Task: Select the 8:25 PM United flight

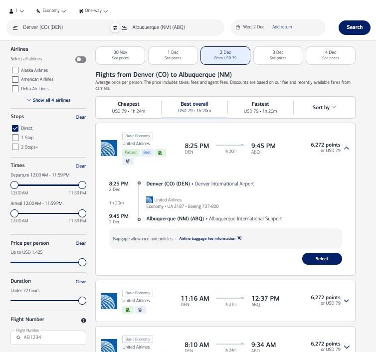Action: pyautogui.click(x=322, y=259)
